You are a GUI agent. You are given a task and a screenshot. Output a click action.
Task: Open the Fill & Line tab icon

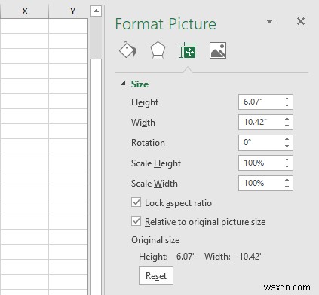pos(127,50)
